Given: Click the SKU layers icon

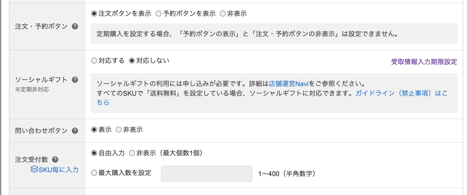Looking at the screenshot, I should (34, 169).
